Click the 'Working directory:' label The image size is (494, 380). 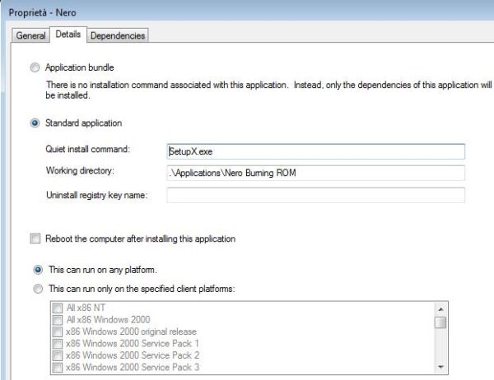click(x=80, y=170)
